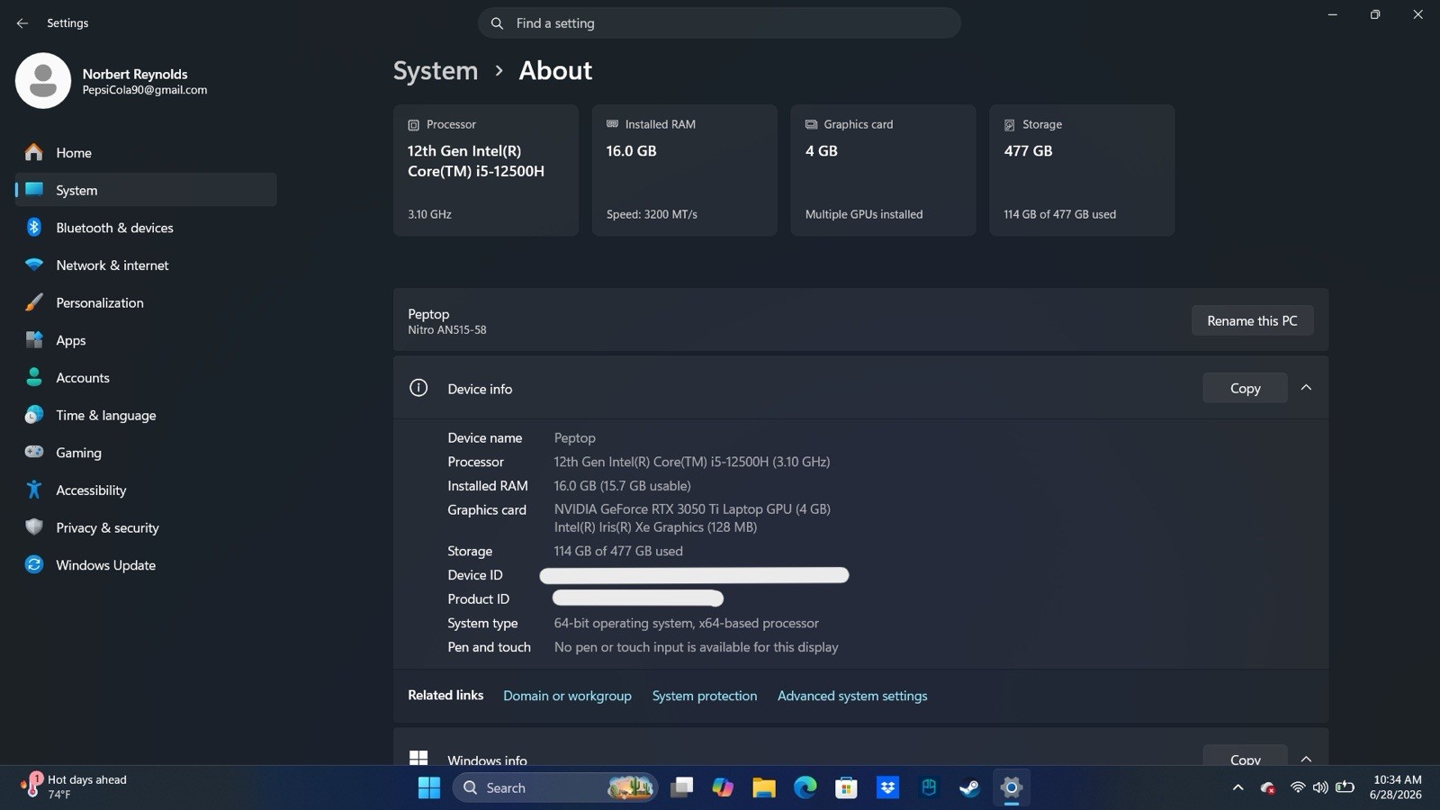The image size is (1440, 810).
Task: Open Personalization settings
Action: 146,302
